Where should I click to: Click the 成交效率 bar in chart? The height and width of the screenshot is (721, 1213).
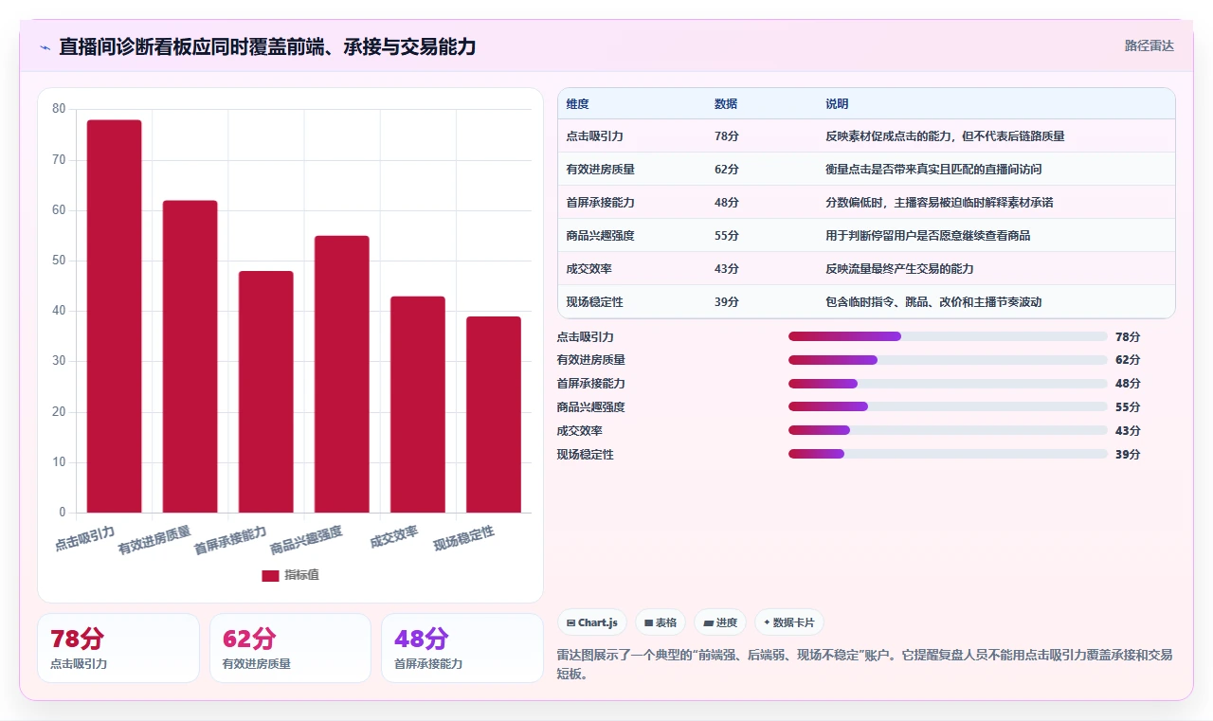417,405
